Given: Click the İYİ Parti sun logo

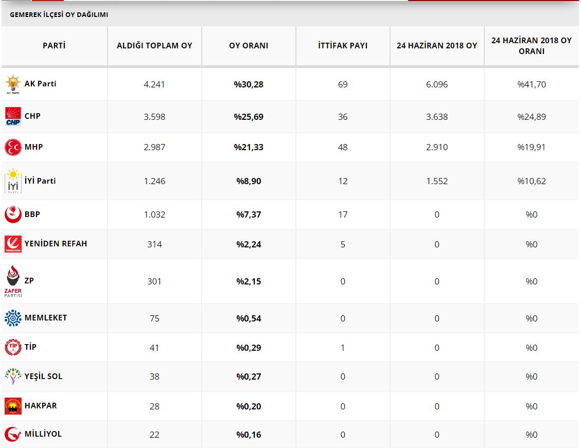Looking at the screenshot, I should tap(13, 181).
